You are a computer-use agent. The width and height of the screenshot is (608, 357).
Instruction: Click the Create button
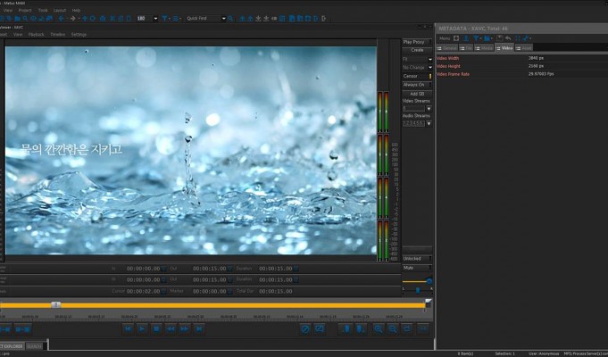tap(417, 50)
